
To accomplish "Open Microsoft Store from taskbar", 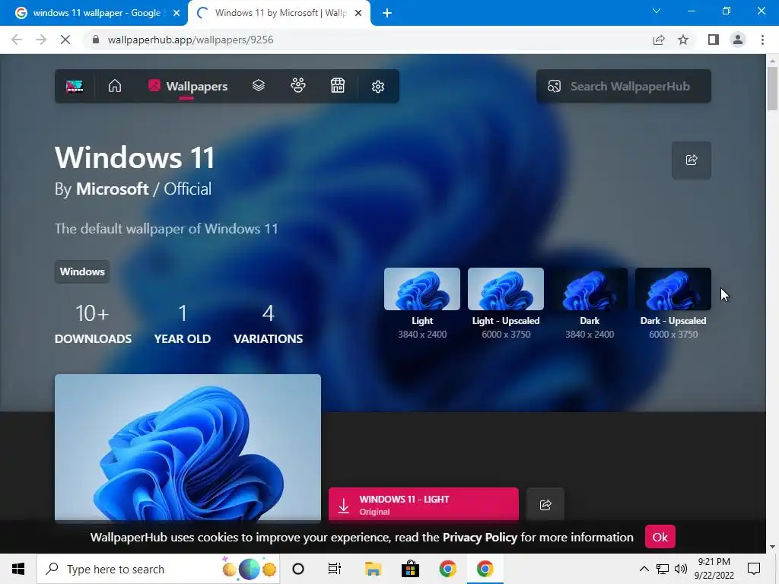I will [410, 569].
